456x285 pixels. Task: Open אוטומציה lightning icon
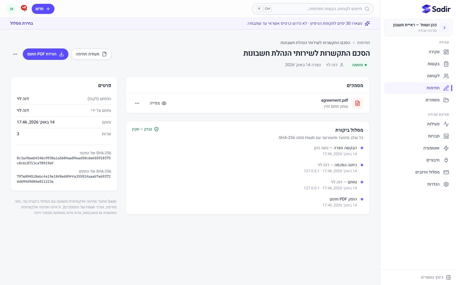click(x=446, y=148)
